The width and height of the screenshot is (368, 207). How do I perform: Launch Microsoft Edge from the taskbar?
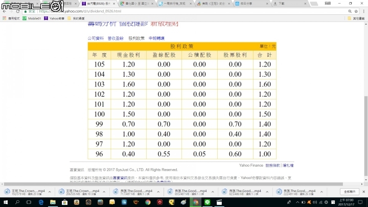[41, 202]
